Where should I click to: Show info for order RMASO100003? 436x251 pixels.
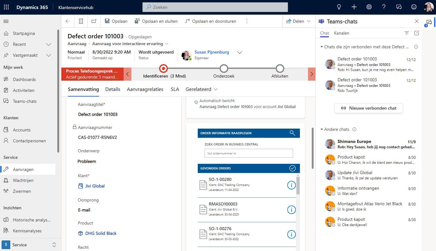pyautogui.click(x=291, y=210)
